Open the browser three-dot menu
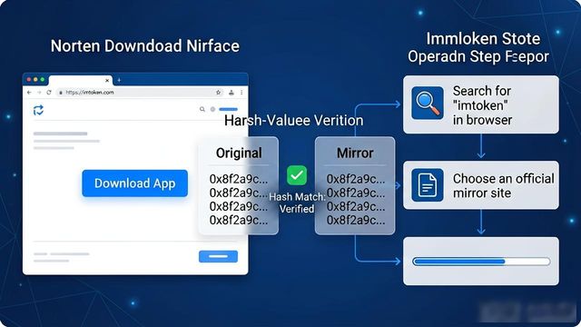The image size is (581, 327). click(x=241, y=93)
